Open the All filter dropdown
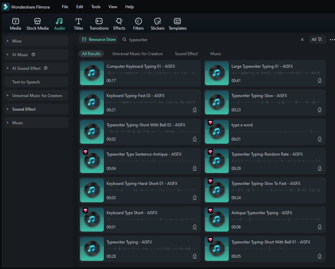Image resolution: width=335 pixels, height=269 pixels. (x=317, y=39)
